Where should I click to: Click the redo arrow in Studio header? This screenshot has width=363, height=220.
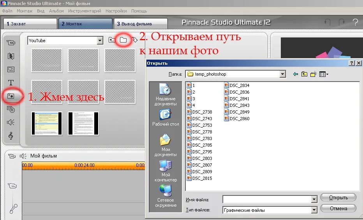click(342, 22)
